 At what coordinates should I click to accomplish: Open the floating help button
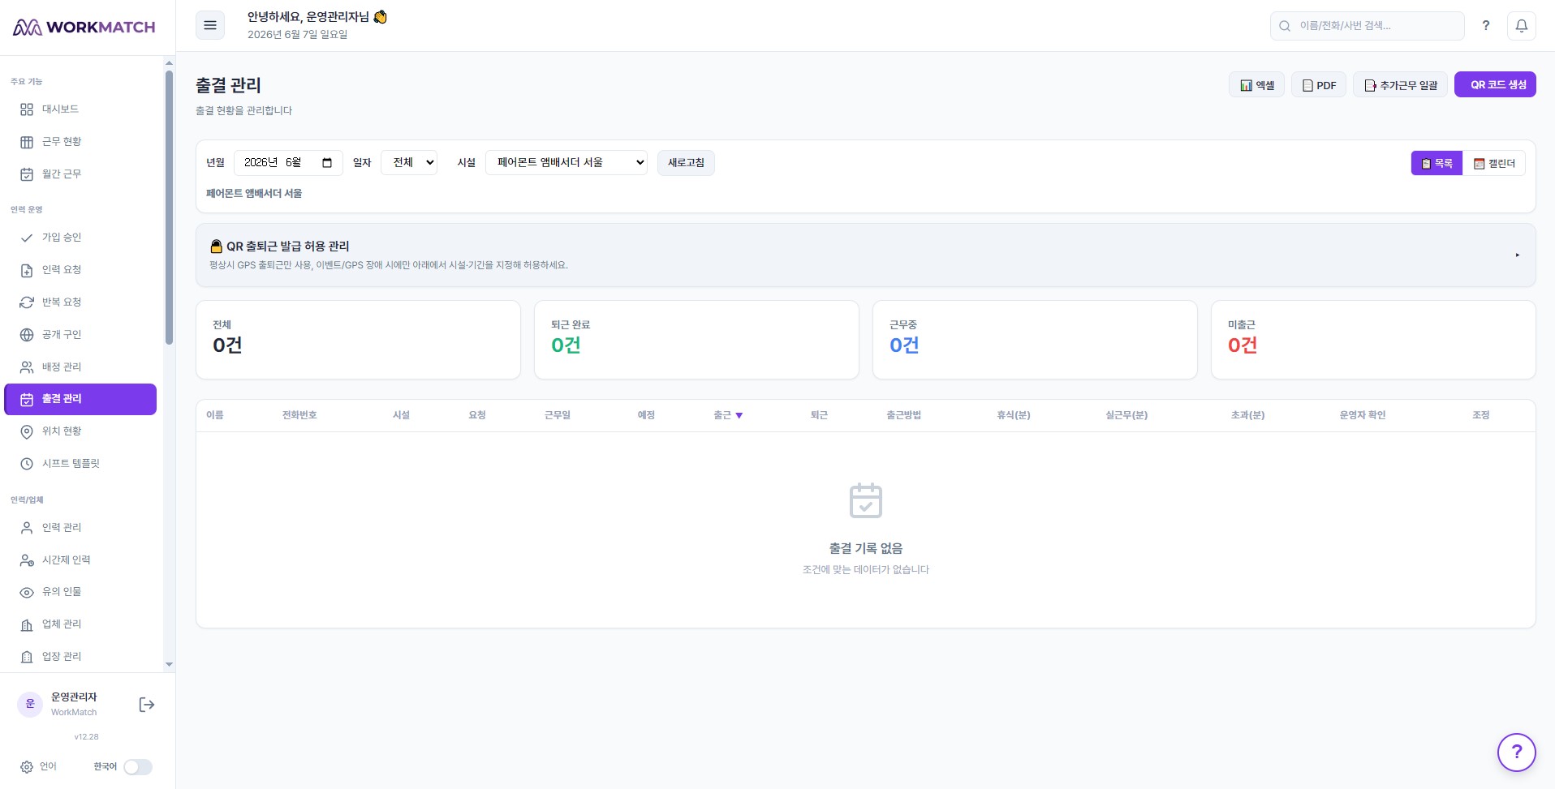[x=1517, y=753]
